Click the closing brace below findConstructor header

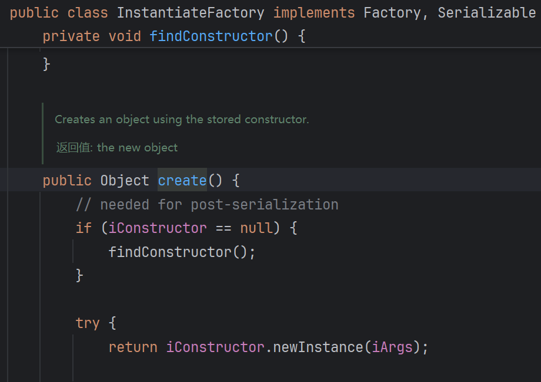(x=46, y=63)
